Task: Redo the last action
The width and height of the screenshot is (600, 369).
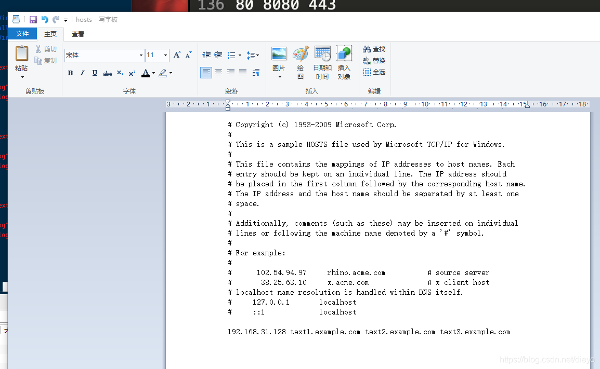Action: coord(56,20)
